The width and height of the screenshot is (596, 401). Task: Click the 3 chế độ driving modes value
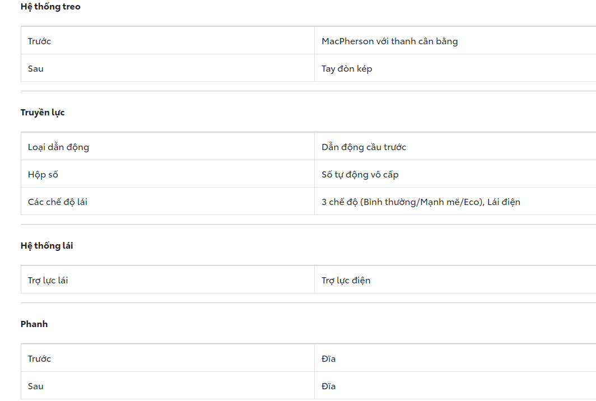[x=421, y=202]
